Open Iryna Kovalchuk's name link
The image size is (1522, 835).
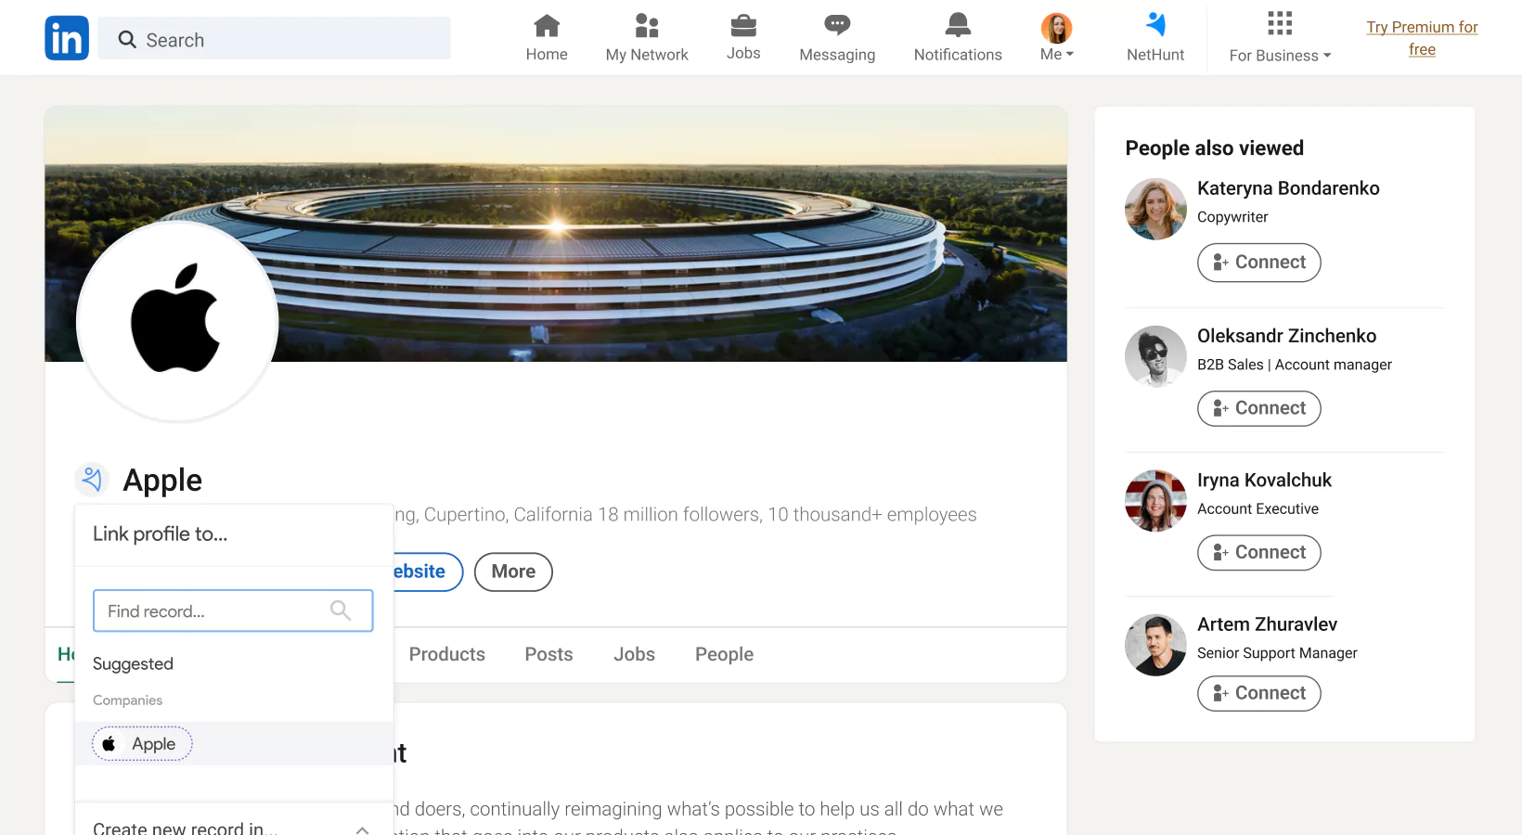(x=1264, y=480)
